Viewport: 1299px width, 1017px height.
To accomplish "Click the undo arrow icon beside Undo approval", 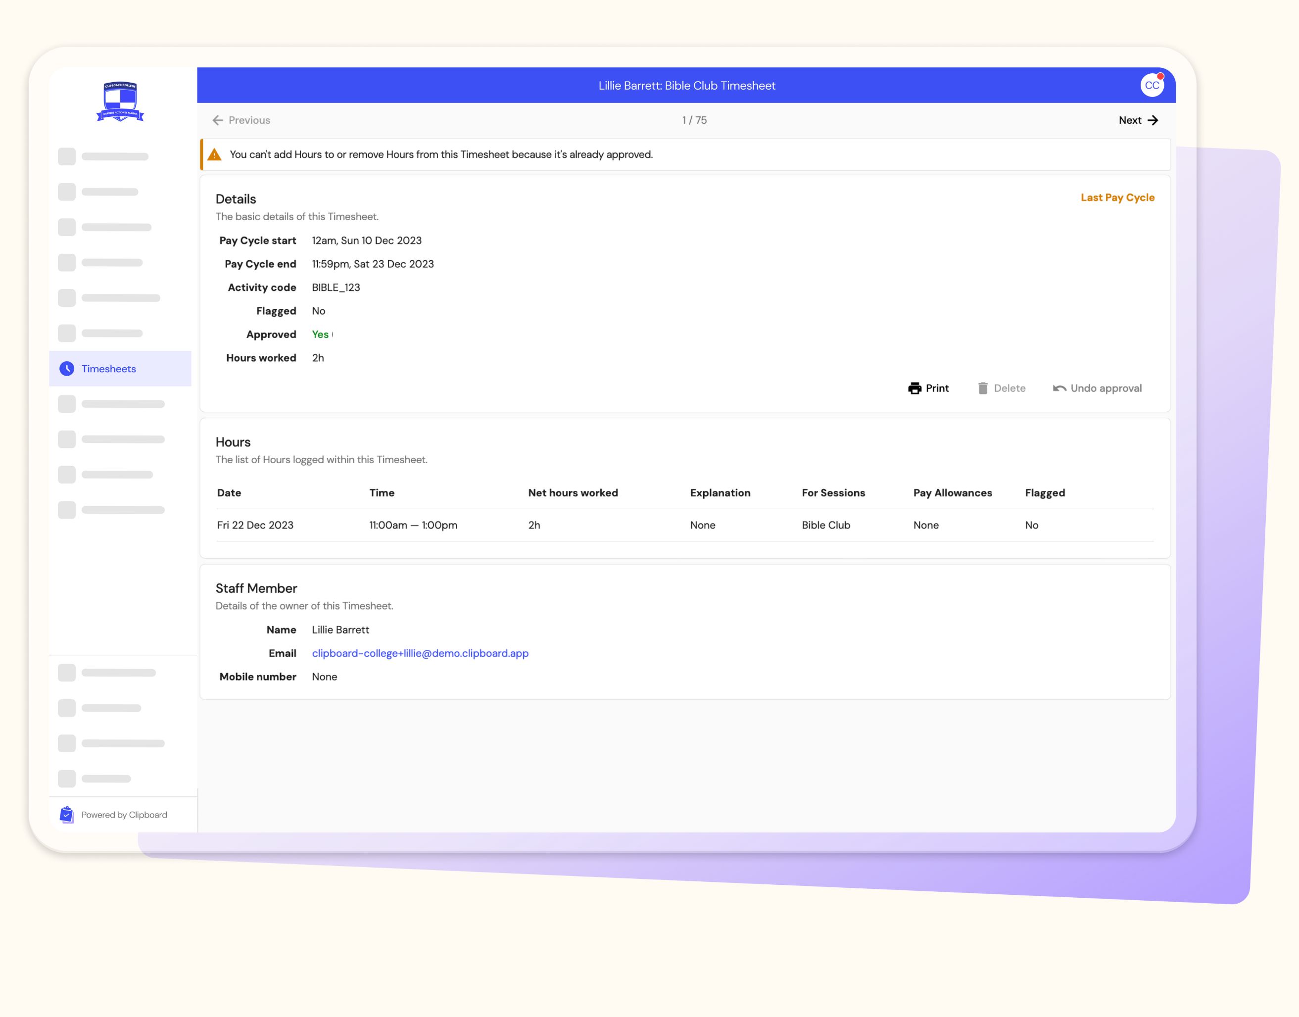I will [x=1061, y=388].
